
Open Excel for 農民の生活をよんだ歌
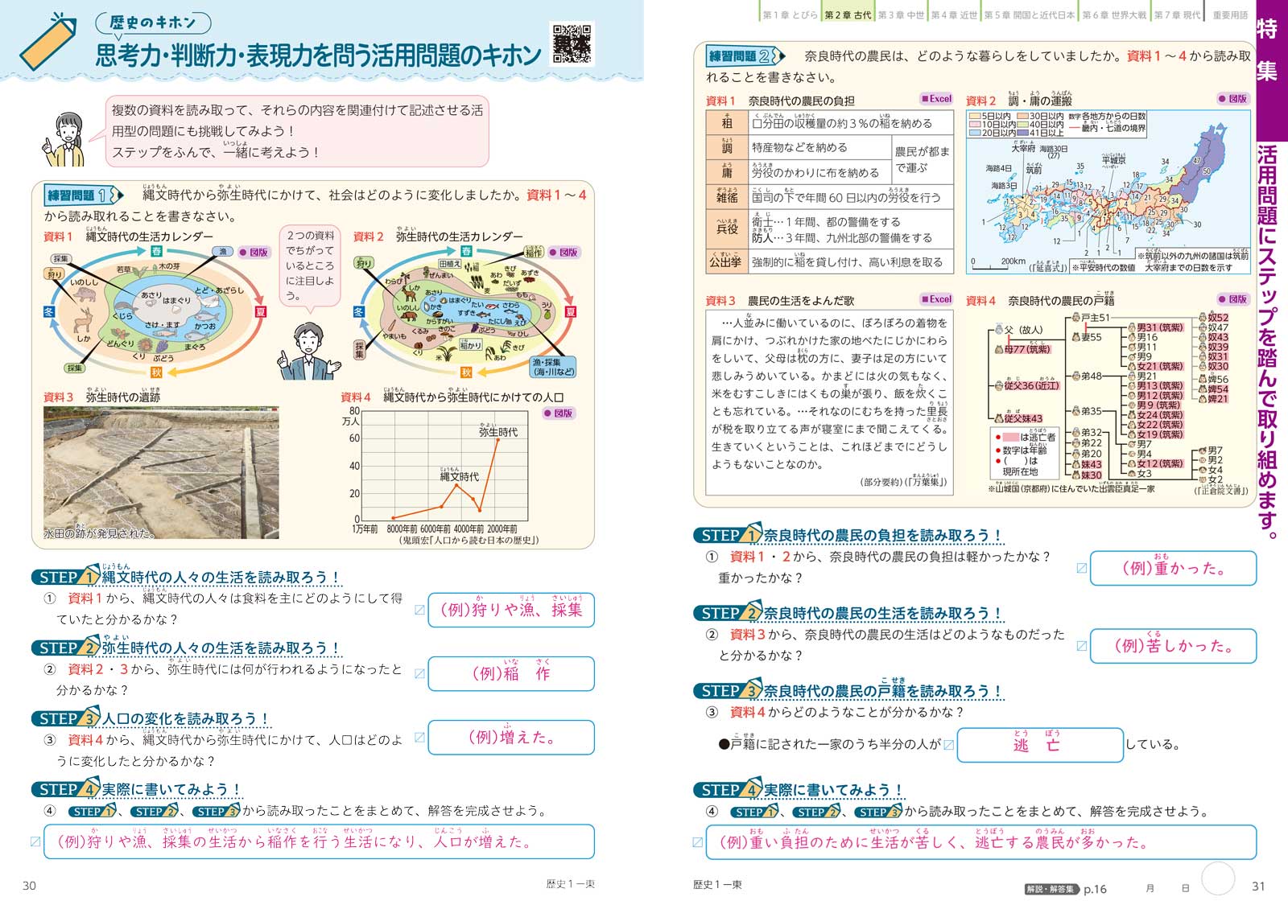coord(937,299)
